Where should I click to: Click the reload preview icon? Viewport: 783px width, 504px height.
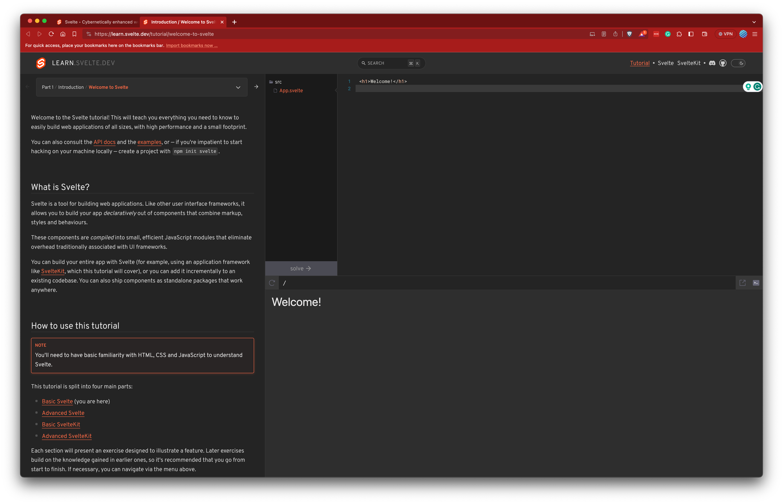272,283
